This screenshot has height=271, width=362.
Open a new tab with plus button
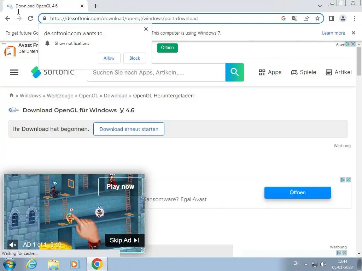click(95, 6)
